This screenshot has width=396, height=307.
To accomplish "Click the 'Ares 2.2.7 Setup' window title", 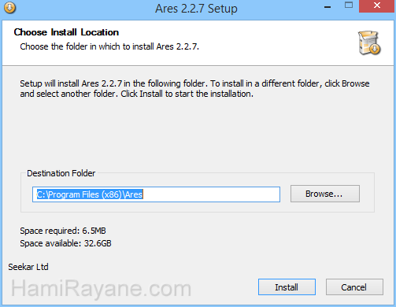I will coord(196,9).
